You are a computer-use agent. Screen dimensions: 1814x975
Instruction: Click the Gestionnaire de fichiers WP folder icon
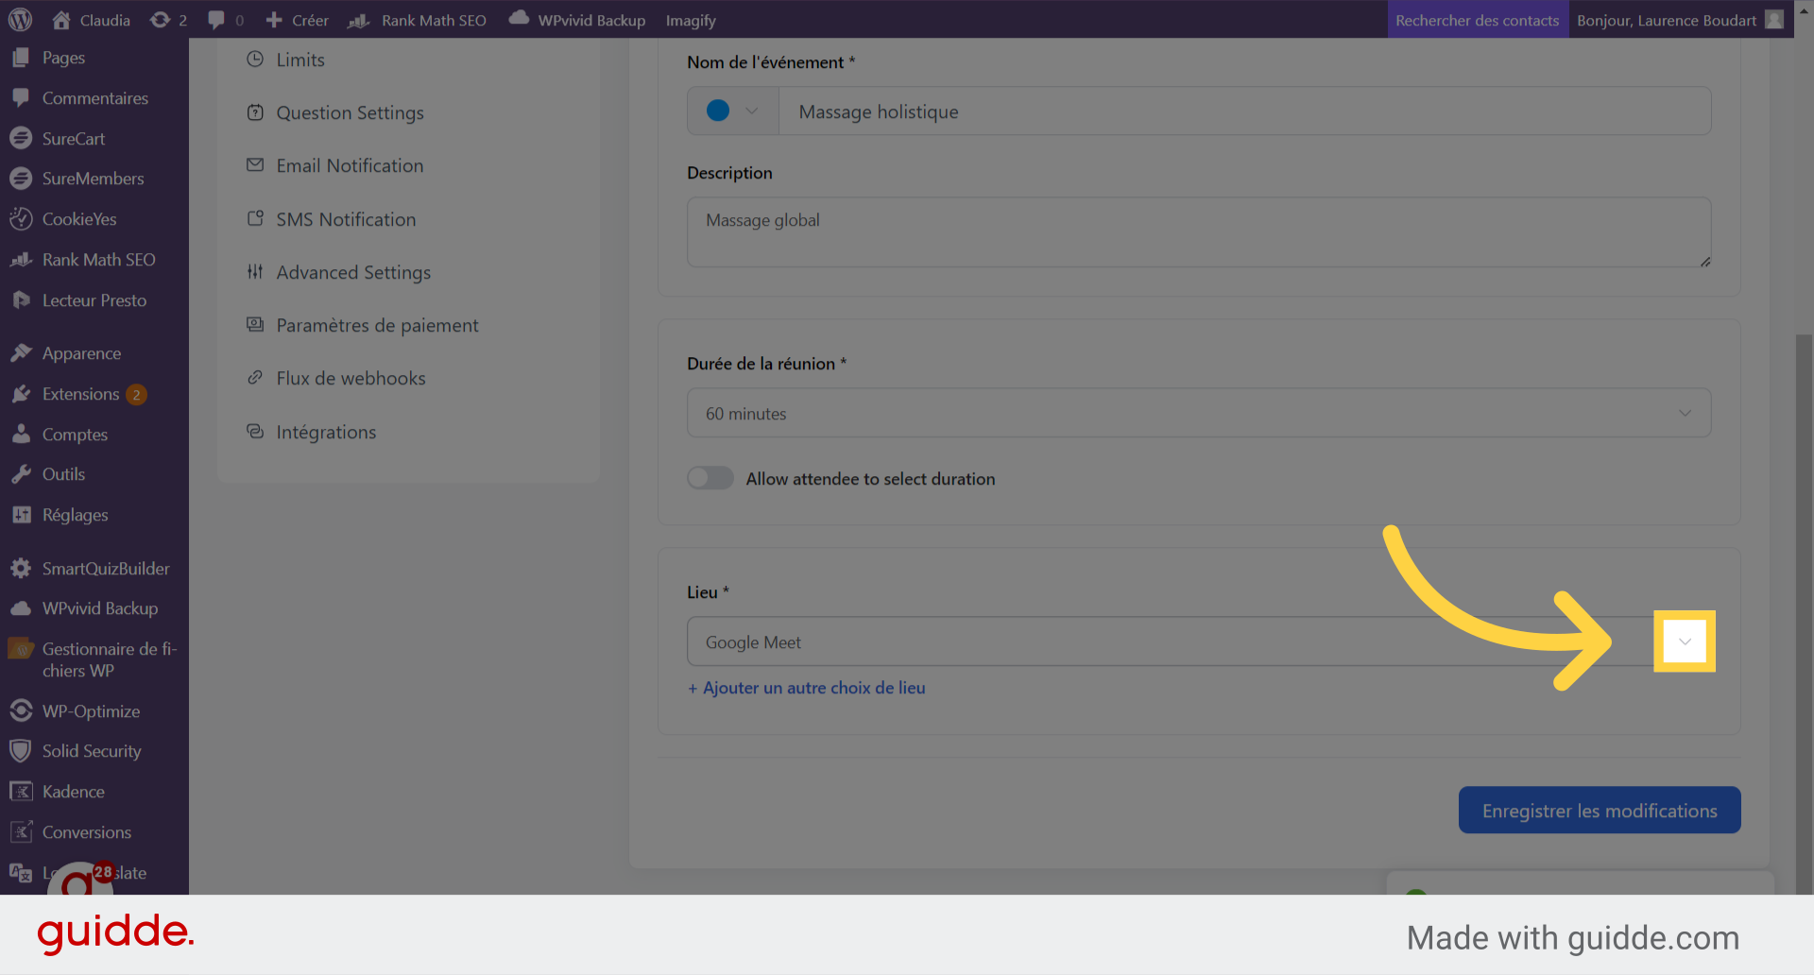pos(21,649)
